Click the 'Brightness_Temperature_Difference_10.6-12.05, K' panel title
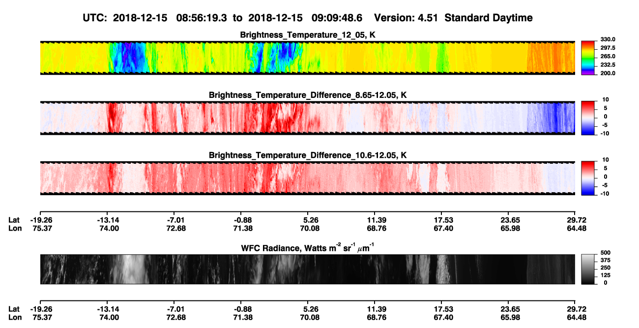The image size is (639, 328). 308,155
